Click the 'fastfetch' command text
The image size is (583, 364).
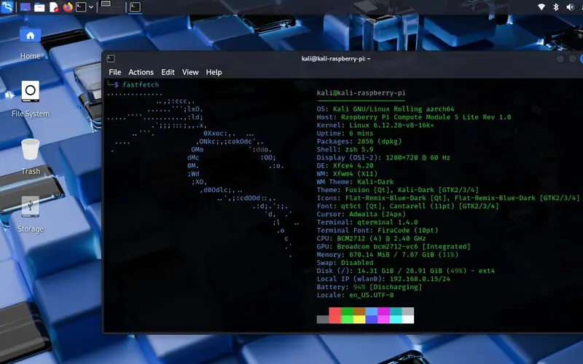coord(141,84)
